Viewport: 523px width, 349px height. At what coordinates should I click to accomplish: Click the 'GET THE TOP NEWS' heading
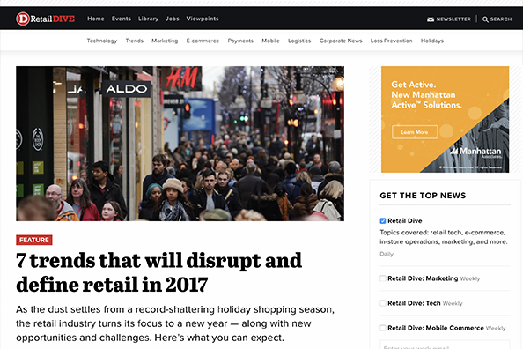coord(423,196)
